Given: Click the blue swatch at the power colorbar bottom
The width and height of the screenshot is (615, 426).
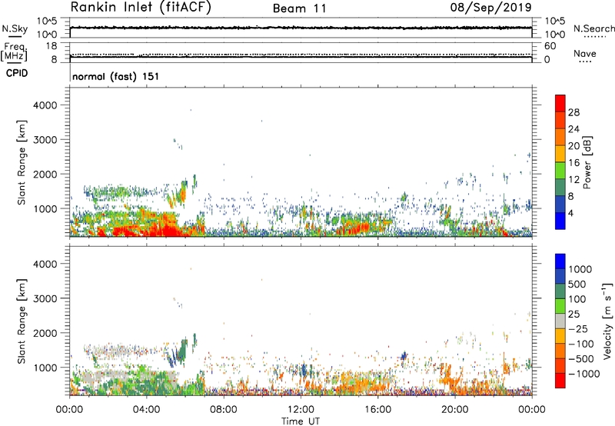Looking at the screenshot, I should click(x=560, y=221).
